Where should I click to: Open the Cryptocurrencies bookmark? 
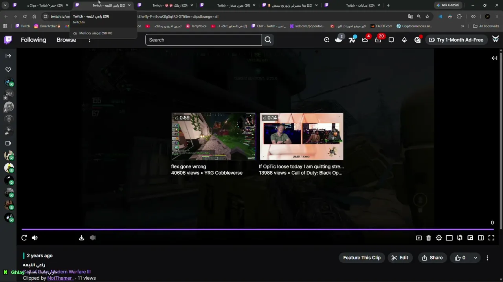point(414,26)
